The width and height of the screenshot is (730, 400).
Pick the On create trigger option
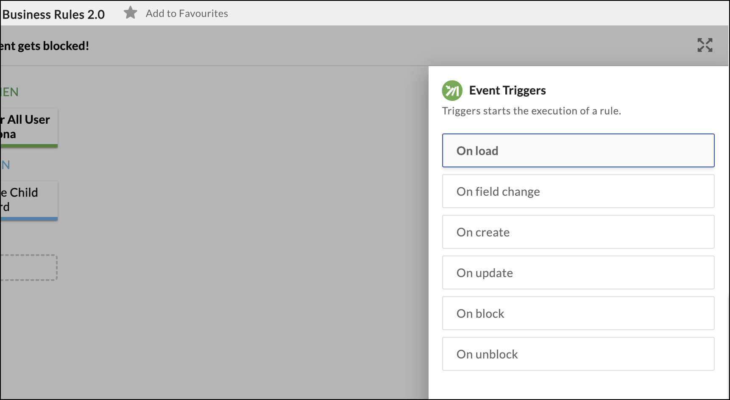coord(578,232)
